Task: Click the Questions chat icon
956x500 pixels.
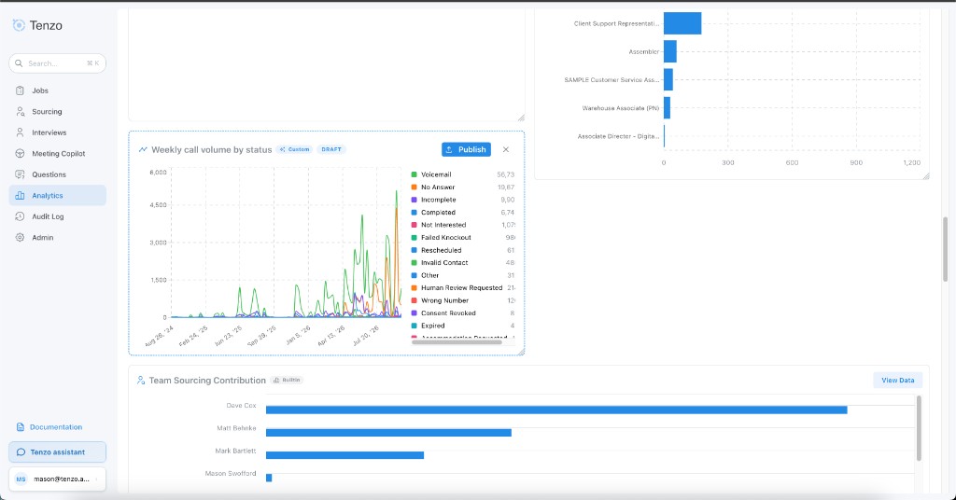Action: pyautogui.click(x=21, y=174)
